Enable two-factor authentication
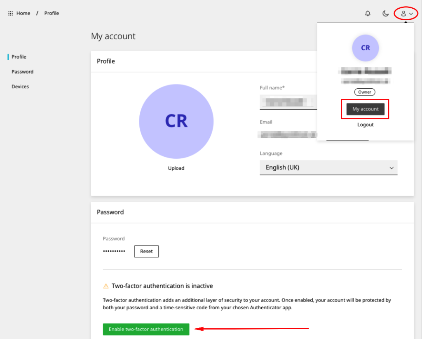This screenshot has height=339, width=422. tap(146, 329)
